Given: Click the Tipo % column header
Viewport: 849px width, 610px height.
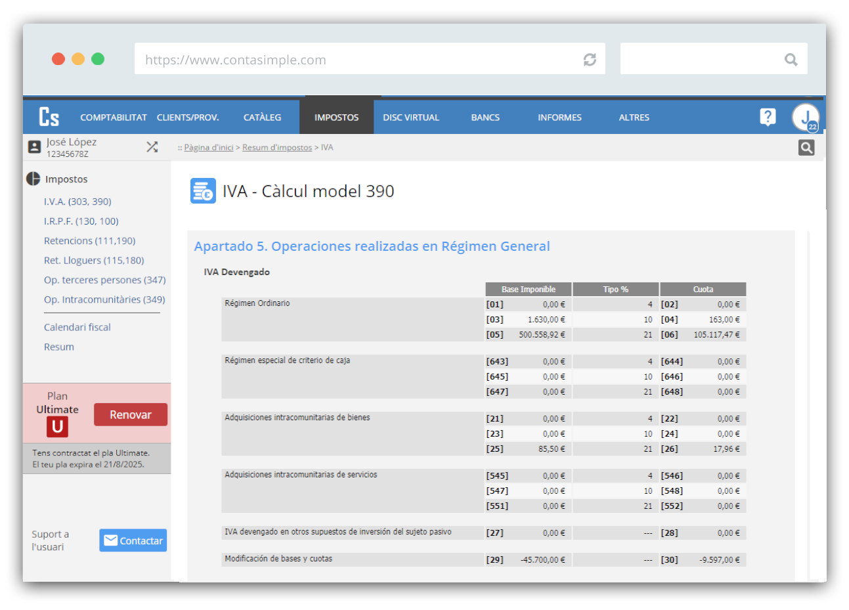Looking at the screenshot, I should 616,289.
